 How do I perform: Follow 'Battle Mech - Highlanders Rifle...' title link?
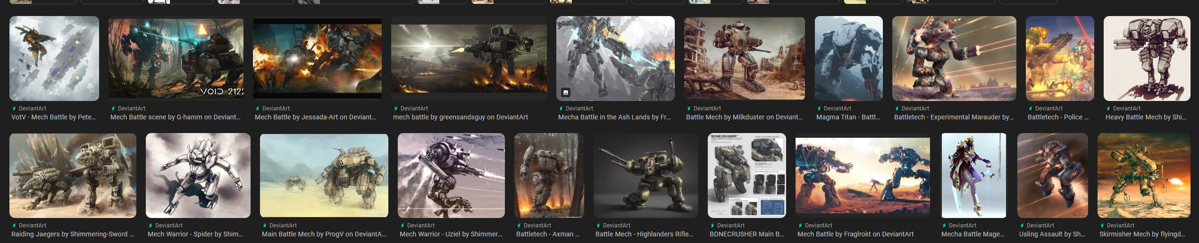[644, 234]
